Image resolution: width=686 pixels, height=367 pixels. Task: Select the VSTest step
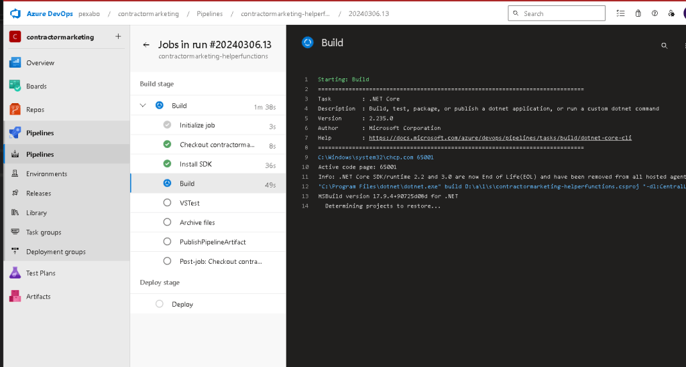pyautogui.click(x=209, y=203)
